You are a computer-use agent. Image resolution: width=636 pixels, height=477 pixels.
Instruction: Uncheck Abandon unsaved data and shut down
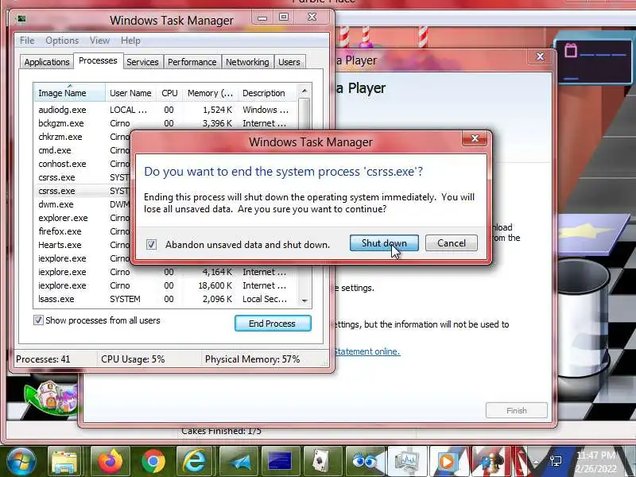coord(151,244)
